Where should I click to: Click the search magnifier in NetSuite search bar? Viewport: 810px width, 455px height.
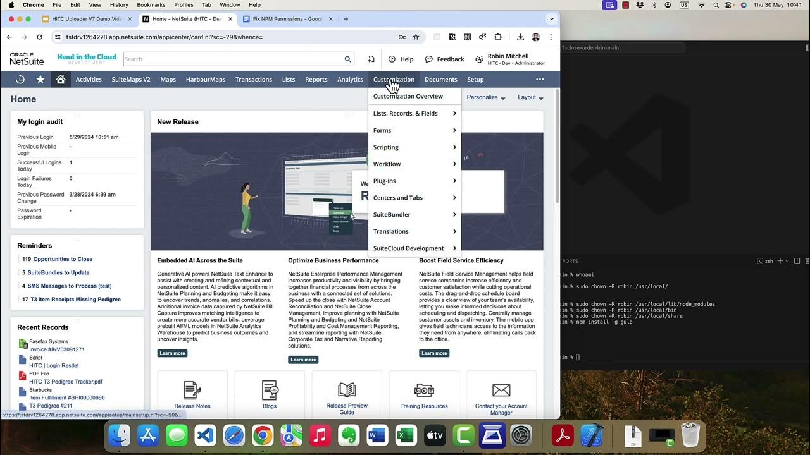coord(347,59)
